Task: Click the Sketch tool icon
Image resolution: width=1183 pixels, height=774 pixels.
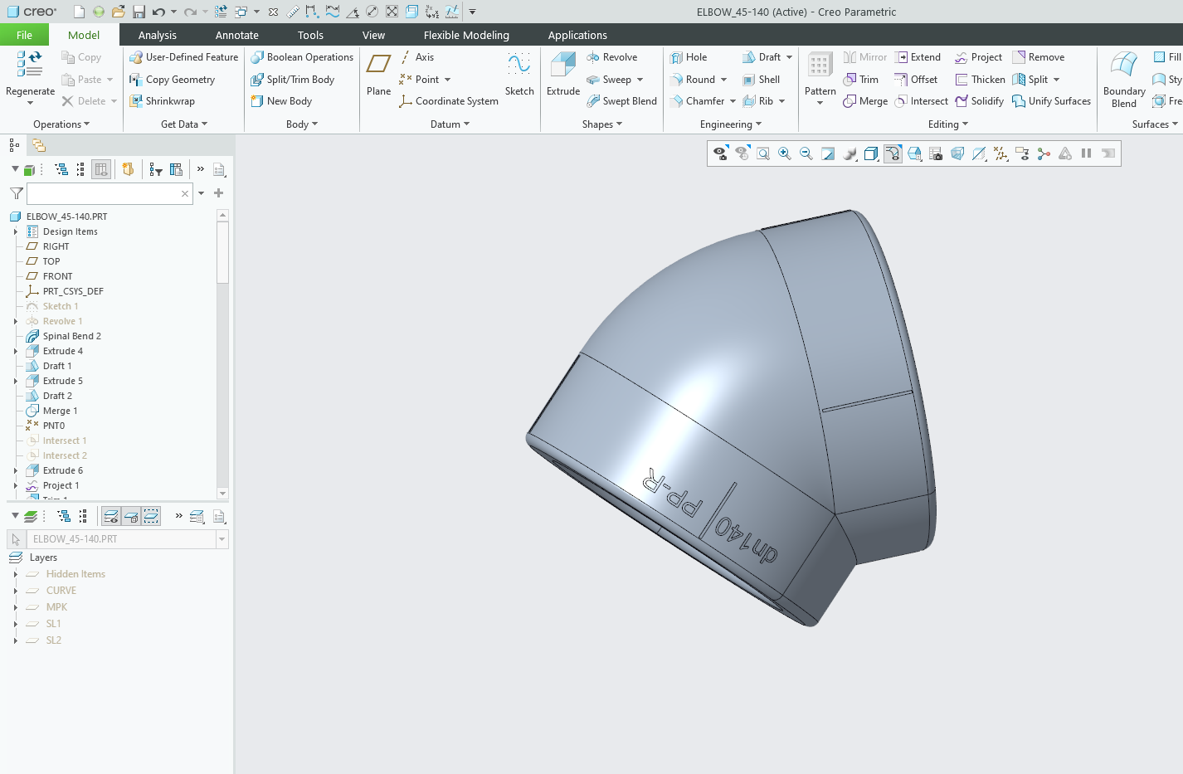Action: pyautogui.click(x=519, y=73)
